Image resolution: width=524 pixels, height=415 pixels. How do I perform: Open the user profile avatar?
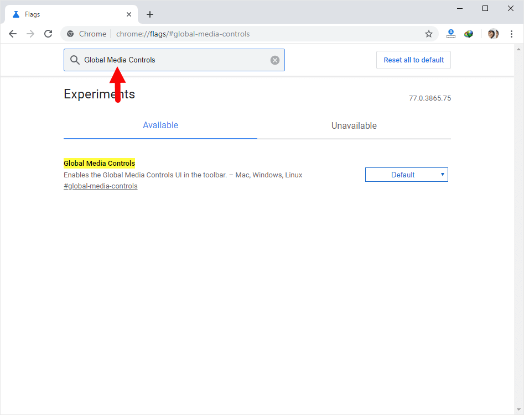[x=493, y=34]
